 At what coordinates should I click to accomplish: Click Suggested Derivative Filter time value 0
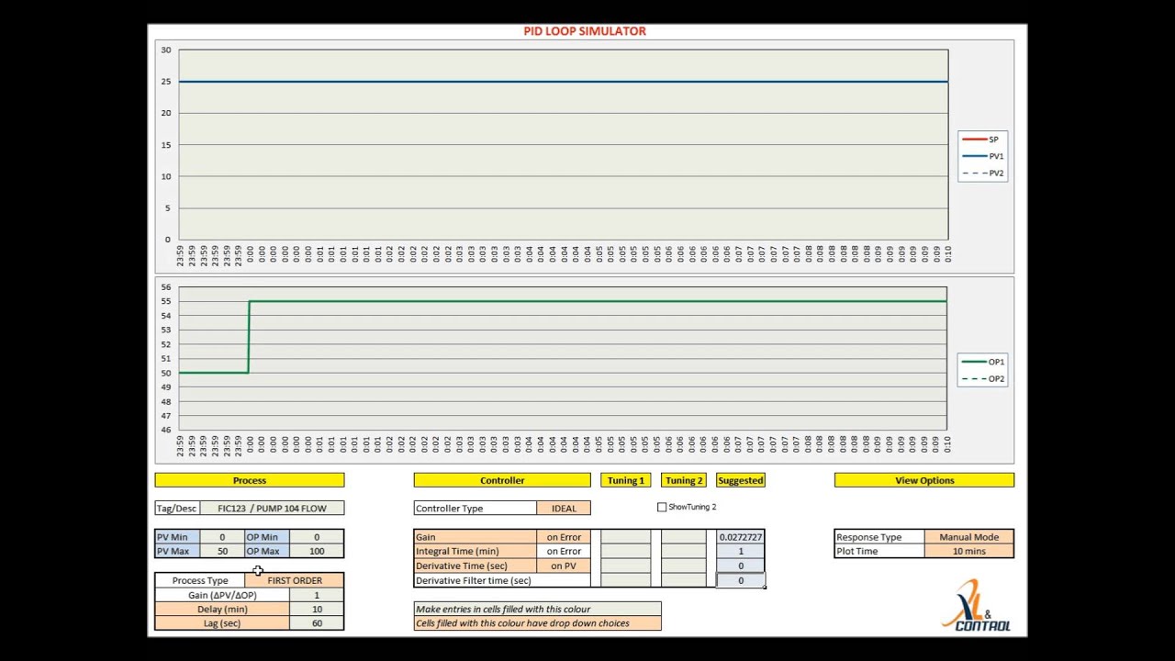pos(740,580)
